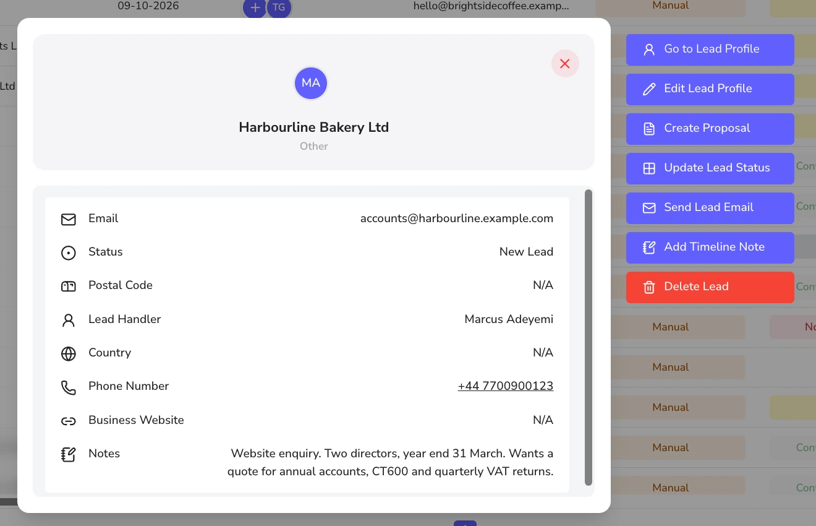Click person icon on Go to Lead Profile

(649, 50)
